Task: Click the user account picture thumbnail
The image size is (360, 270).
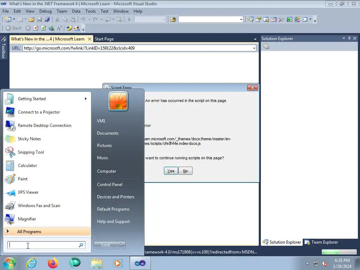Action: [118, 101]
